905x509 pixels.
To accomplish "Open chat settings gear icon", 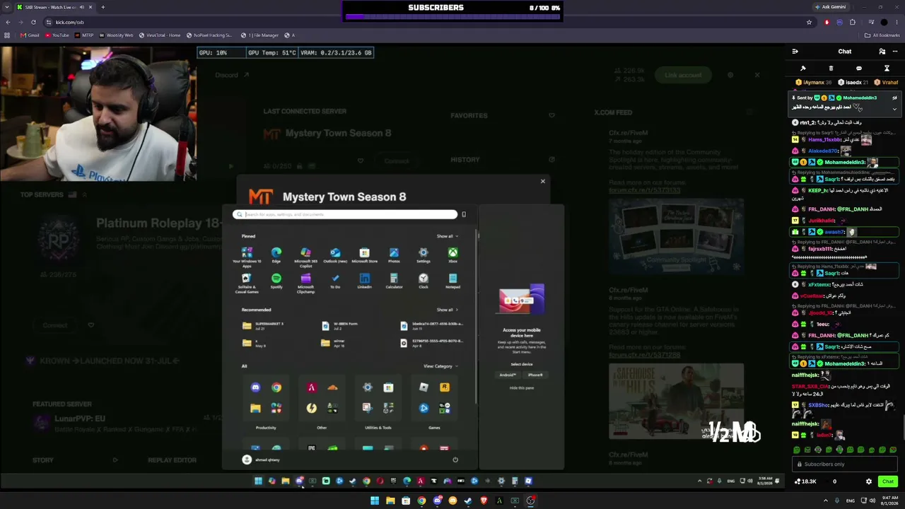I will coord(869,481).
